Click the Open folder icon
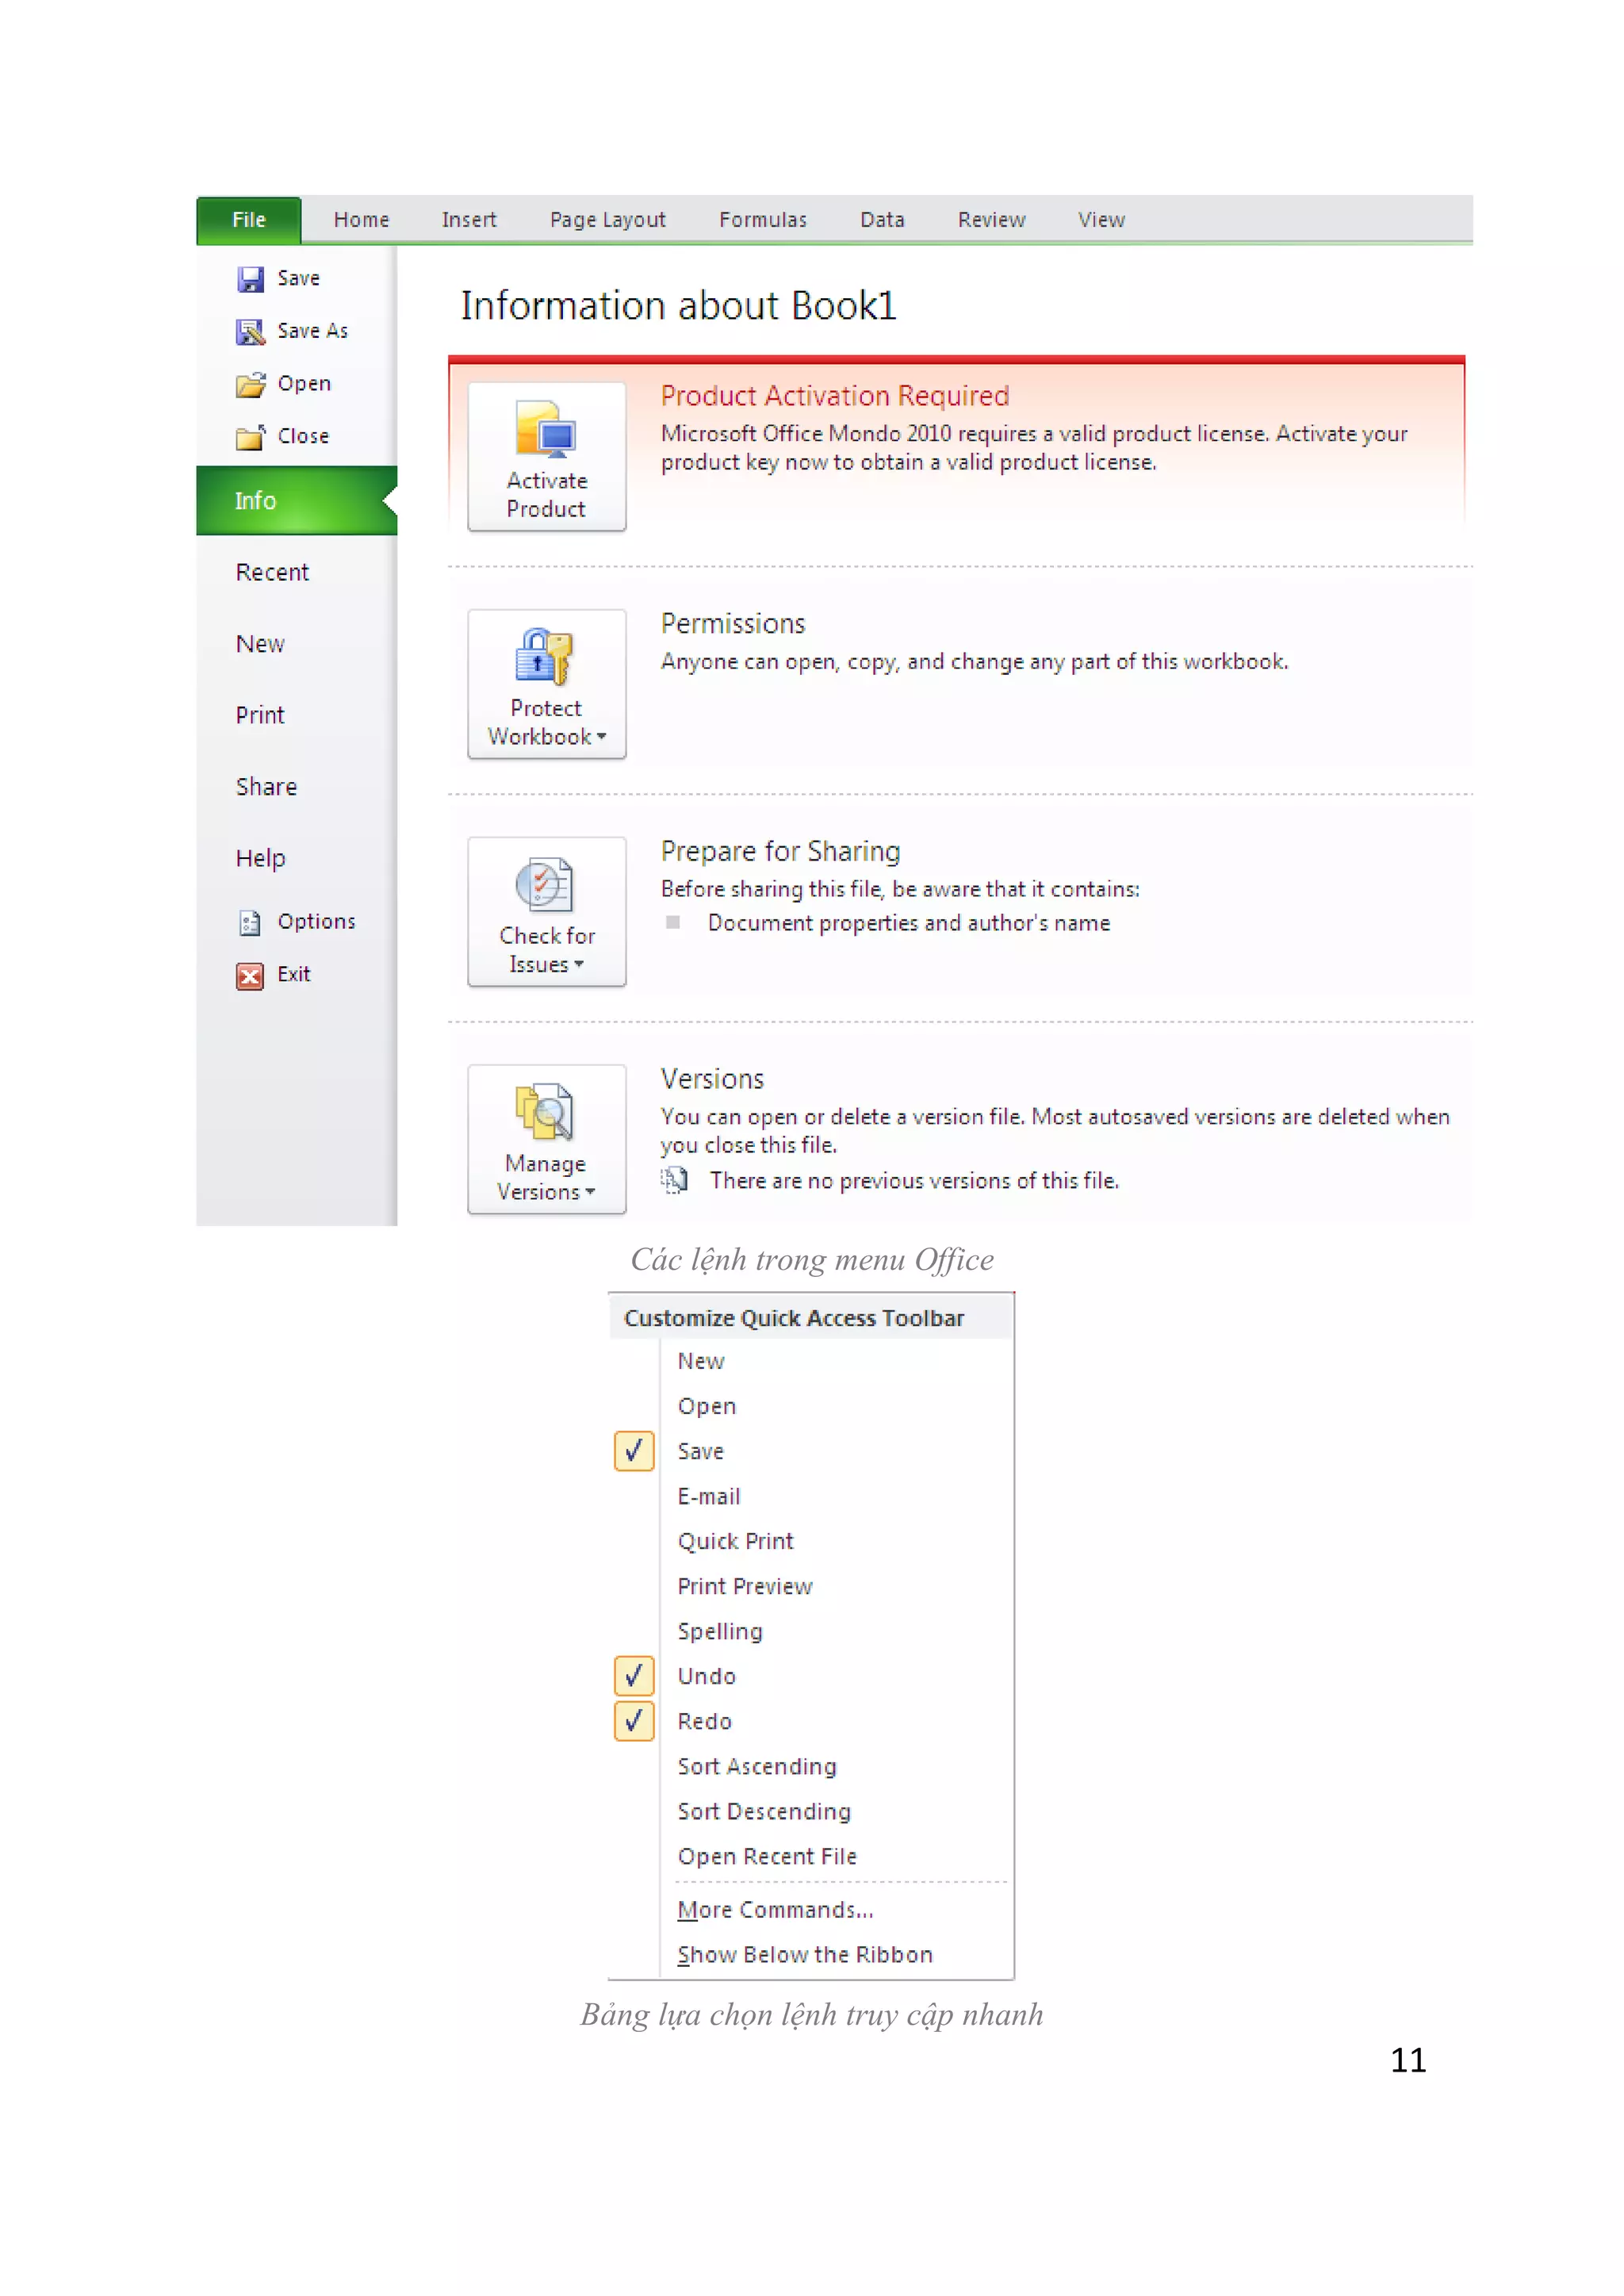This screenshot has height=2296, width=1624. (250, 385)
